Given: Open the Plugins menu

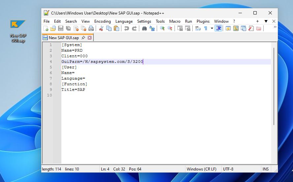Looking at the screenshot, I should point(203,21).
